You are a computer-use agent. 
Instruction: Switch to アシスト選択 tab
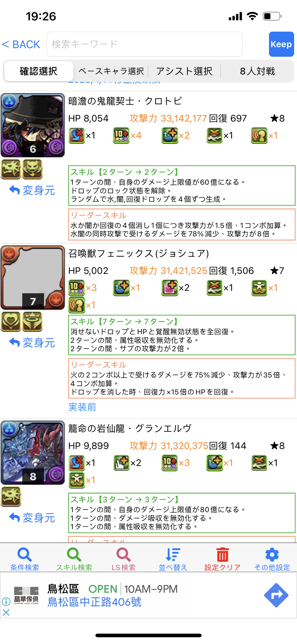coord(184,71)
